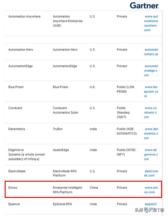The image size is (168, 216).
Task: Open www.conduent.com link
Action: click(x=151, y=112)
